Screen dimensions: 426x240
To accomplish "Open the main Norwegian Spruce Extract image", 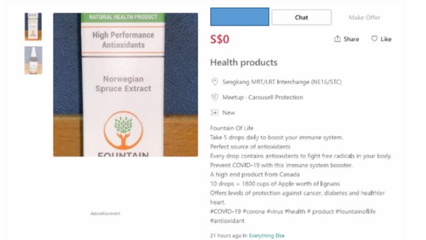I will pyautogui.click(x=125, y=85).
